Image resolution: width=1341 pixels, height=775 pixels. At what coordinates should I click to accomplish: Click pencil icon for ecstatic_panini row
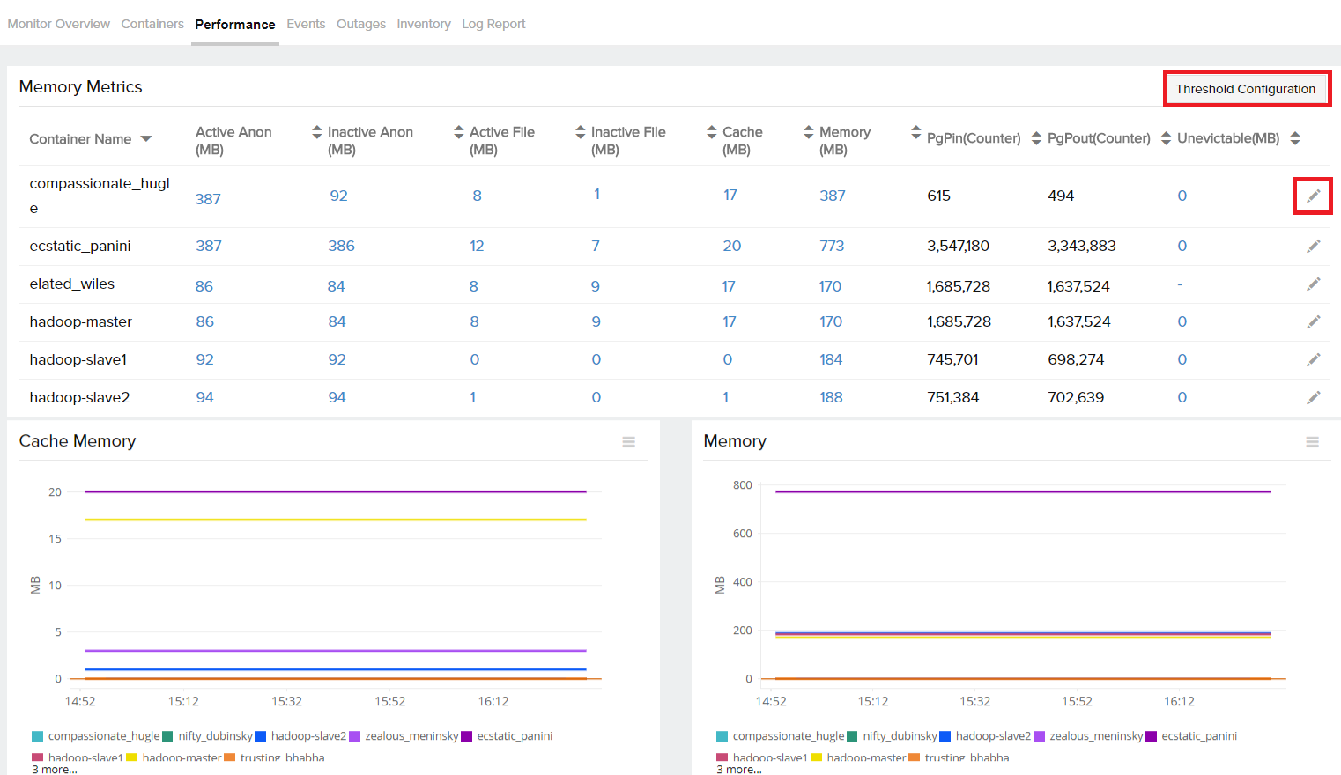coord(1313,247)
